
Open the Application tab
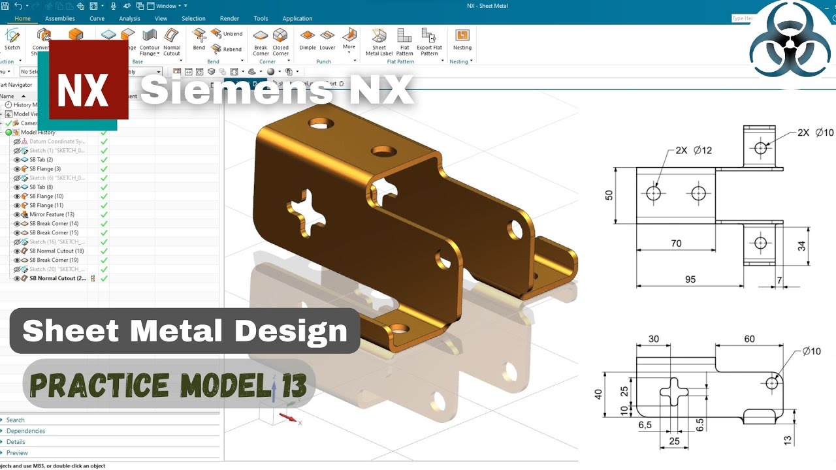pyautogui.click(x=297, y=18)
